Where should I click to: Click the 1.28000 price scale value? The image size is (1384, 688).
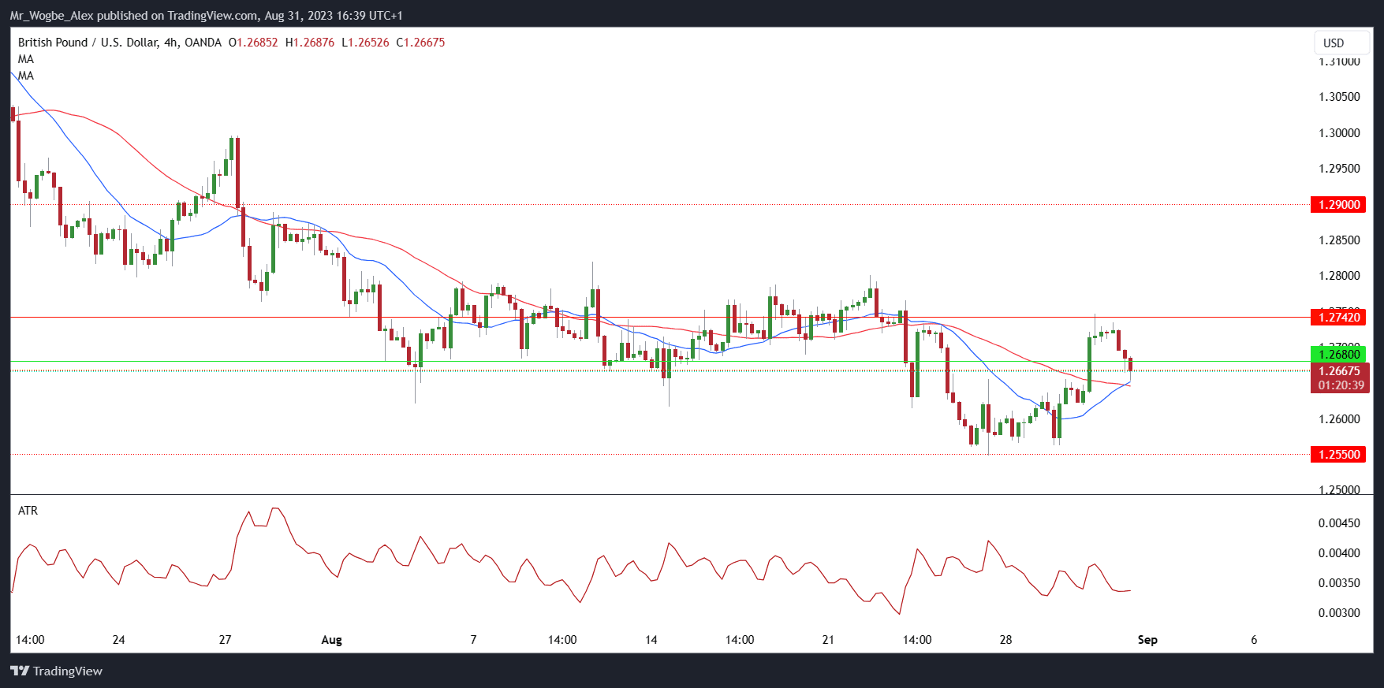pos(1339,276)
